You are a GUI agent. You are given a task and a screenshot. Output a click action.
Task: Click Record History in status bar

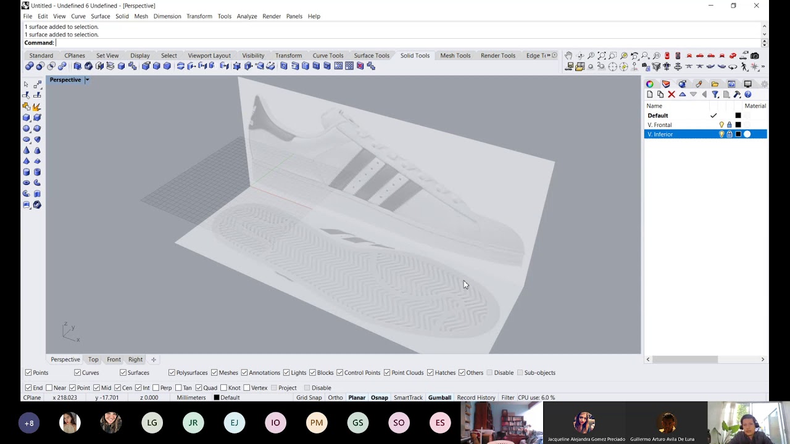tap(476, 398)
